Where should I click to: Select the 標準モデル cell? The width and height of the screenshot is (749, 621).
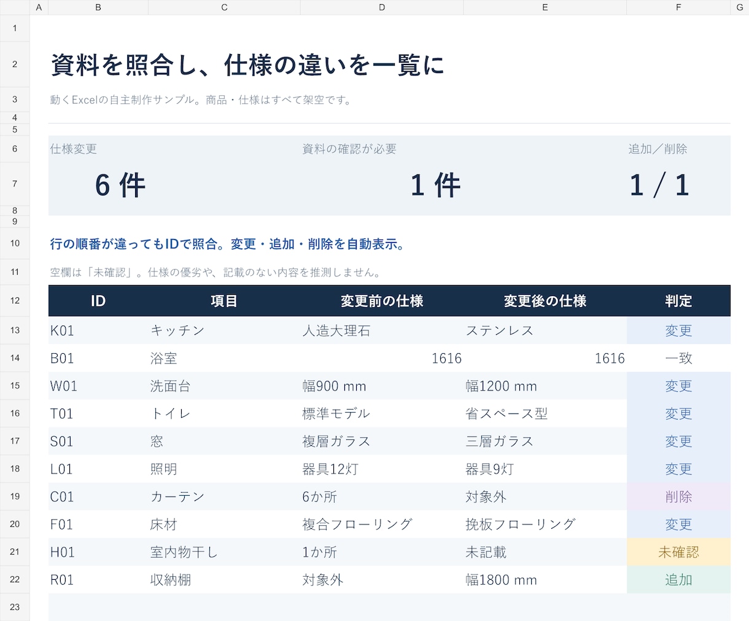(382, 413)
